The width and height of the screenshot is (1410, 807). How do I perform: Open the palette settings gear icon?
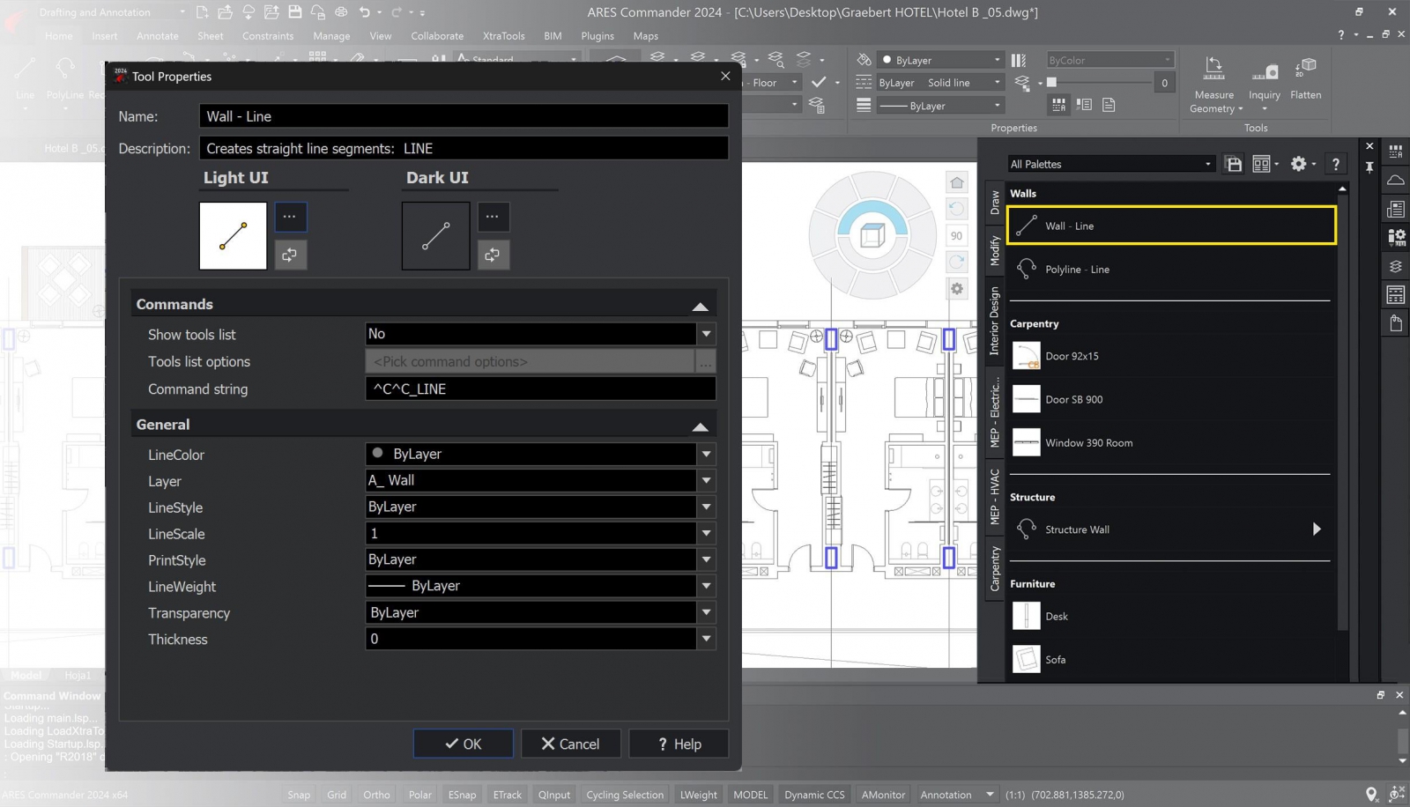click(x=1298, y=165)
